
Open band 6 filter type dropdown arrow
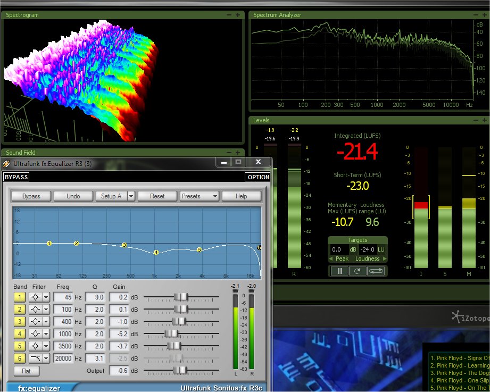[46, 358]
